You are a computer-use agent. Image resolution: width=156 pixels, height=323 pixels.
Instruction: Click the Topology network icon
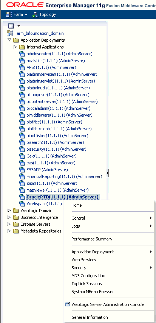[36, 15]
